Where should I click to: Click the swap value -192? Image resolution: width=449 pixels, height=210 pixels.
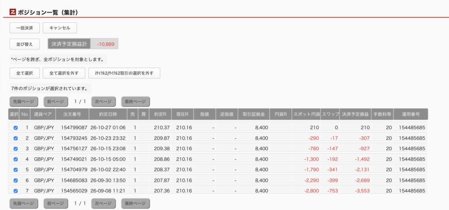coord(332,159)
